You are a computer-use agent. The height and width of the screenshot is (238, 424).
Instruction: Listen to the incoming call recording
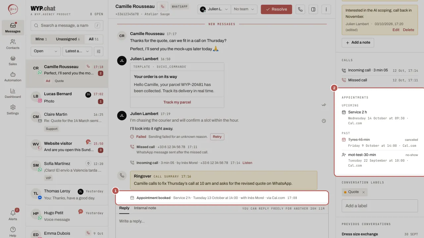(x=247, y=163)
